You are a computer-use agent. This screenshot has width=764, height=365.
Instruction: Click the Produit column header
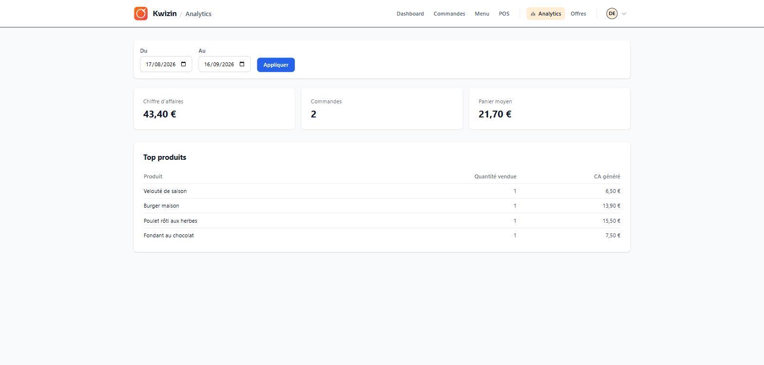pyautogui.click(x=153, y=176)
